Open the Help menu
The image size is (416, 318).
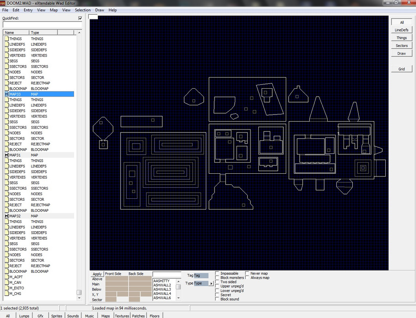pos(113,10)
